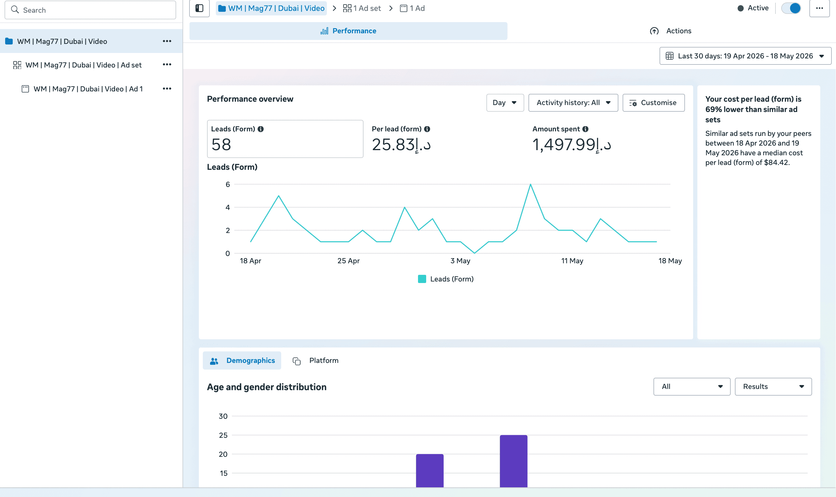
Task: Switch to the Actions tab
Action: tap(670, 31)
